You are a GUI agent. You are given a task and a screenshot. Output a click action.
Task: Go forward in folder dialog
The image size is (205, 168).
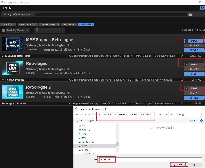(x=82, y=115)
